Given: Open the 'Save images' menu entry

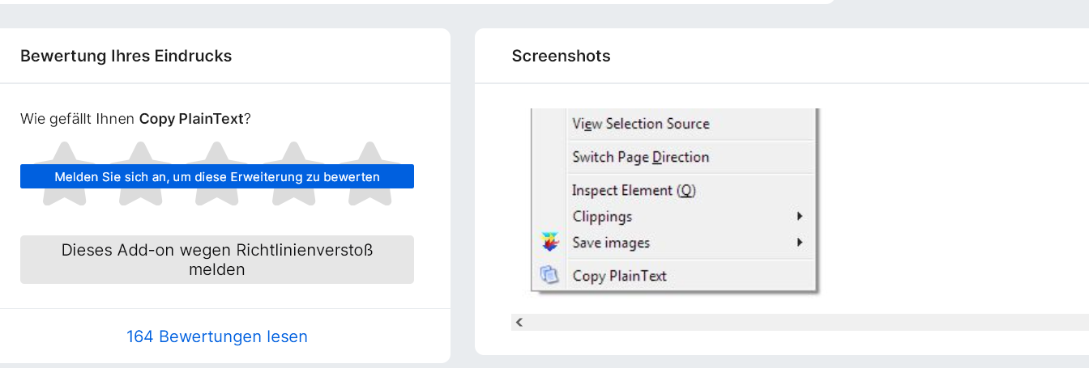Looking at the screenshot, I should (611, 242).
